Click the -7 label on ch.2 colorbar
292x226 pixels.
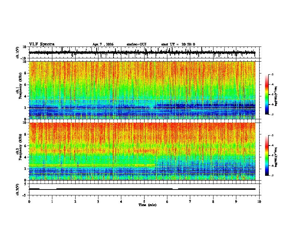coord(272,175)
